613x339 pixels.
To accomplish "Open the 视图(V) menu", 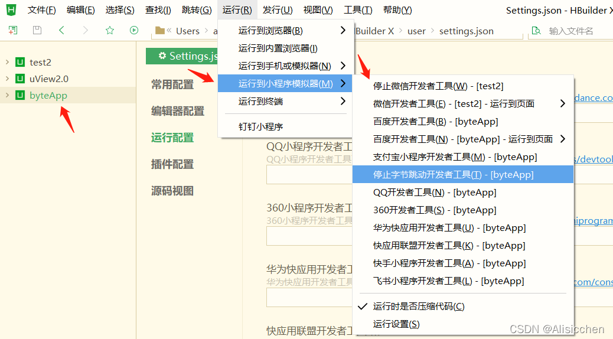I will point(318,10).
